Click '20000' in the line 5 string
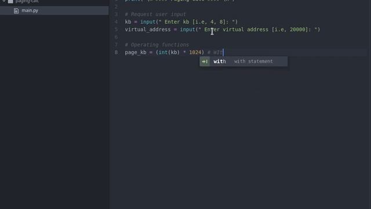 pyautogui.click(x=297, y=30)
